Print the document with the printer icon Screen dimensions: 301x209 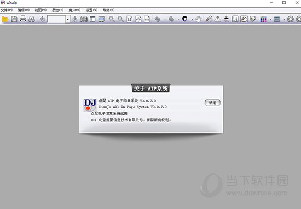(x=23, y=19)
